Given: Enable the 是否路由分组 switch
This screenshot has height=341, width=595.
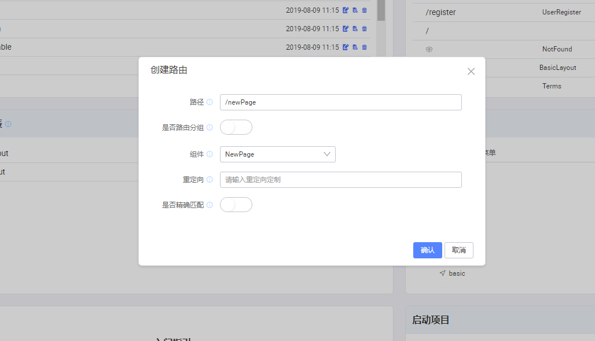Looking at the screenshot, I should (236, 127).
